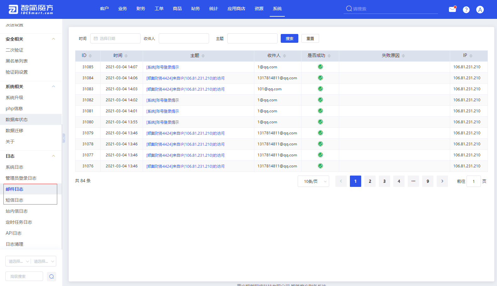The height and width of the screenshot is (286, 497).
Task: Click the 高级搜索 input in sidebar
Action: 24,276
